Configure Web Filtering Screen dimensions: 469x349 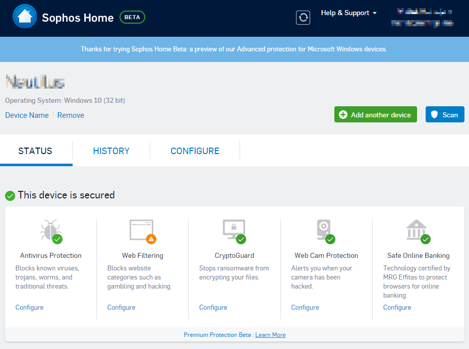121,308
